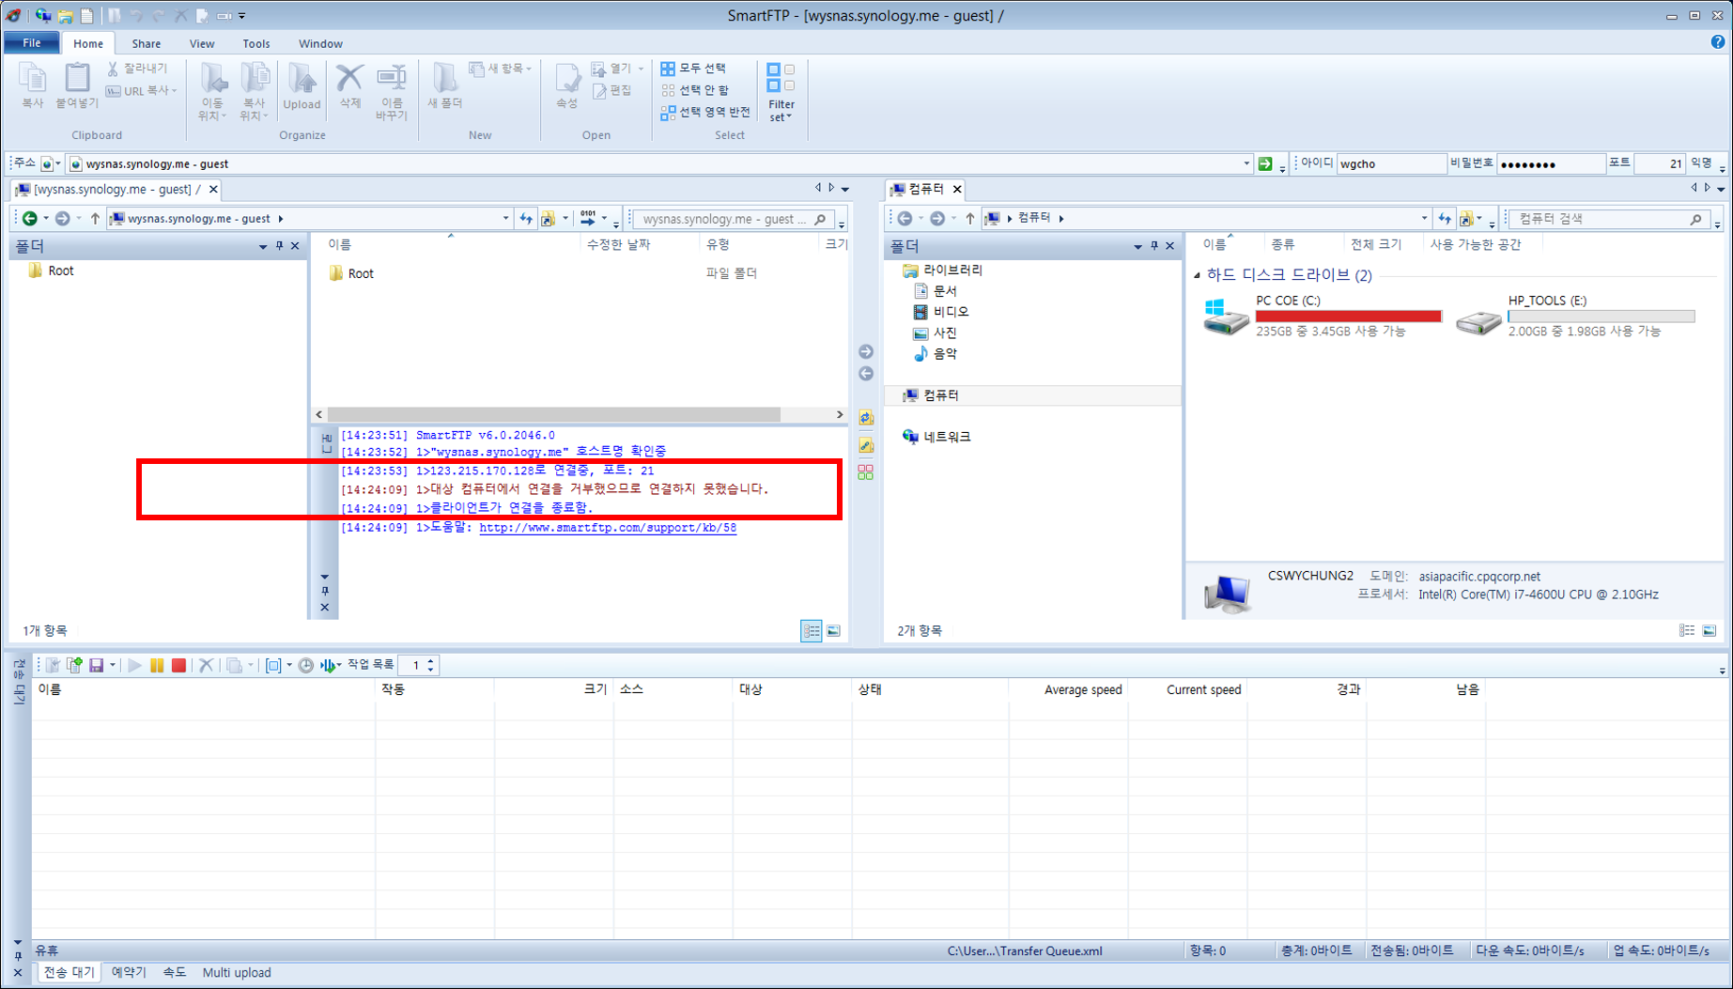The height and width of the screenshot is (989, 1733).
Task: Start the transfer queue with the play button
Action: pyautogui.click(x=134, y=665)
